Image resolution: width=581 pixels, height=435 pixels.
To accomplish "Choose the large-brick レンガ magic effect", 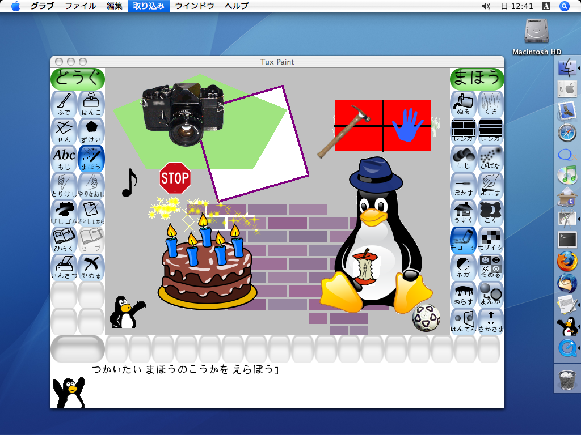I will 464,131.
